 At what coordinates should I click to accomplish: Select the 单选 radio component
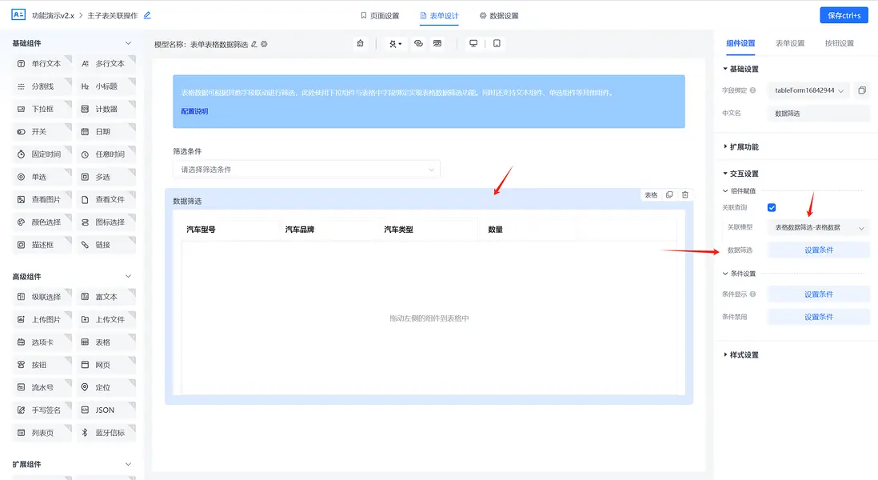tap(42, 177)
